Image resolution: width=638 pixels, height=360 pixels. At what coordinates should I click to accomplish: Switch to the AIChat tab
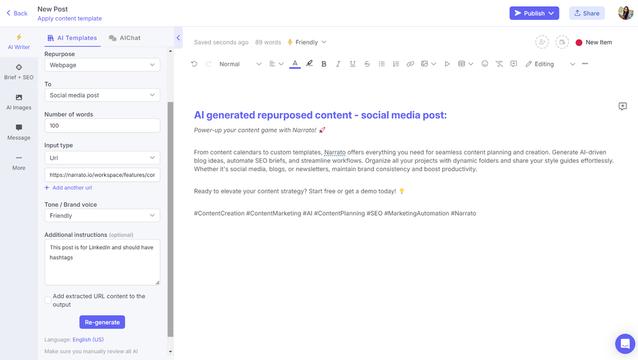click(x=124, y=38)
